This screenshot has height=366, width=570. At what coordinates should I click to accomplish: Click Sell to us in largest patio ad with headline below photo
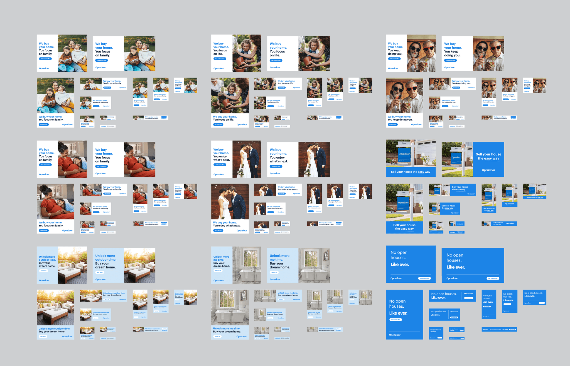(43, 336)
